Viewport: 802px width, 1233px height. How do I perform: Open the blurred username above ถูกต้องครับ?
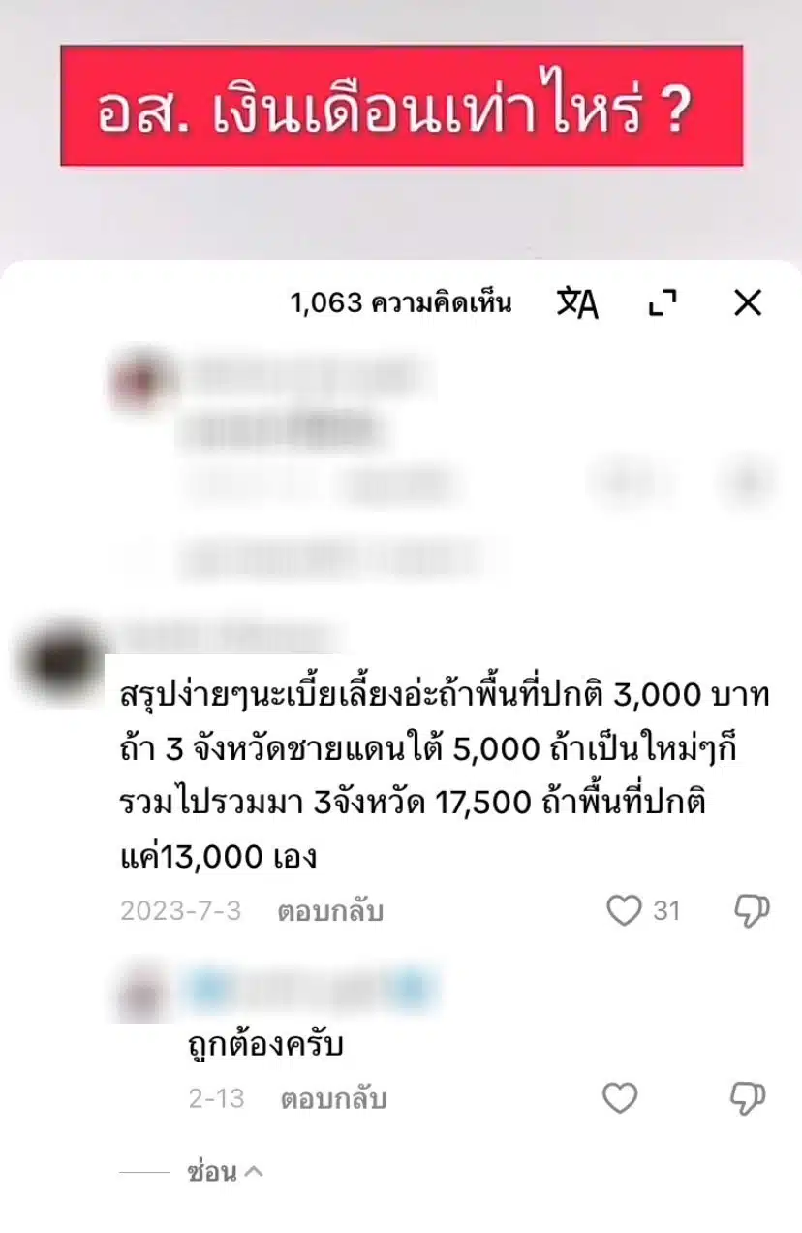[310, 988]
